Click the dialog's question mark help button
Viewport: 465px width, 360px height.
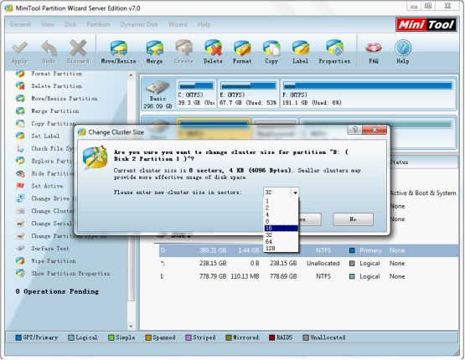(354, 130)
